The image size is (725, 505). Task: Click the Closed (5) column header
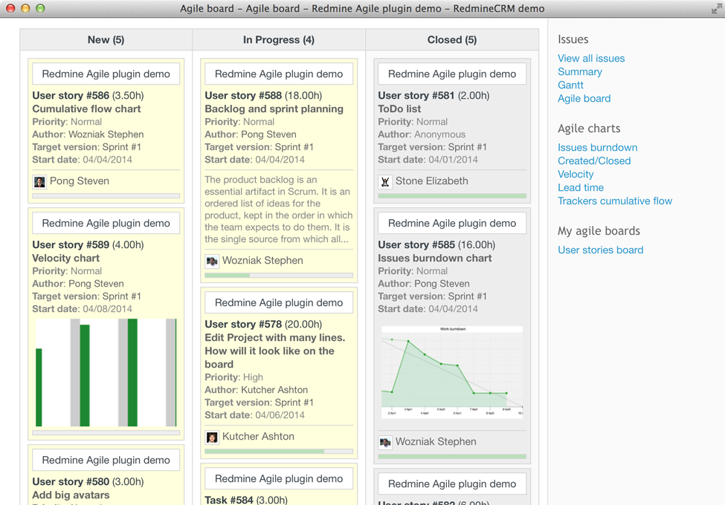coord(451,40)
